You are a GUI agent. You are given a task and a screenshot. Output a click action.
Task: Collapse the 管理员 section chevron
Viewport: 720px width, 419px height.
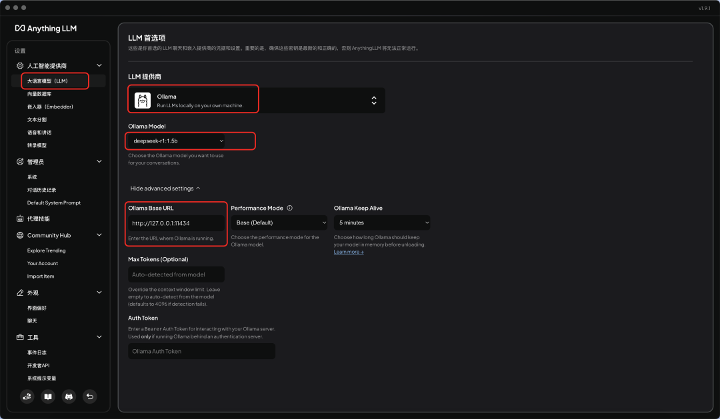pos(99,162)
